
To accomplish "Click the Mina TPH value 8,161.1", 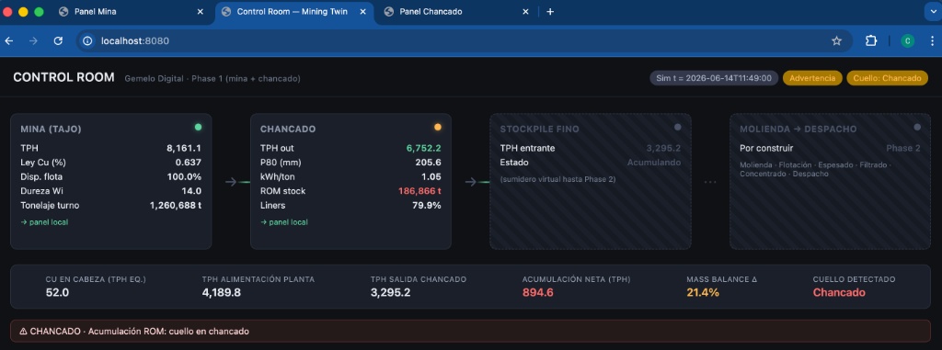I will [184, 148].
